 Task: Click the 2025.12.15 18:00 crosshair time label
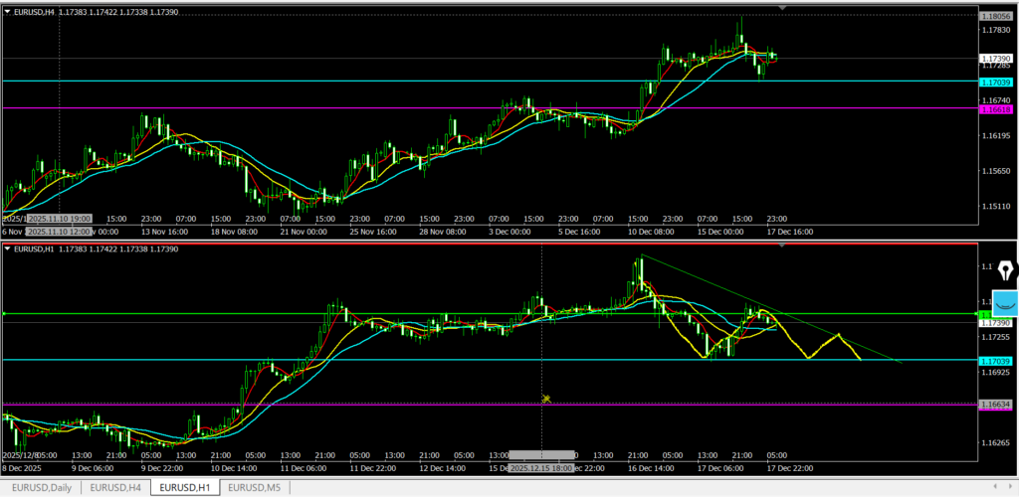(x=542, y=468)
